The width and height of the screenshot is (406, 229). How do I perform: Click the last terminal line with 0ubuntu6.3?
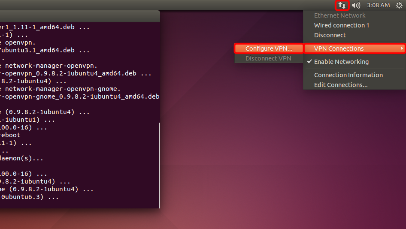[x=29, y=197]
